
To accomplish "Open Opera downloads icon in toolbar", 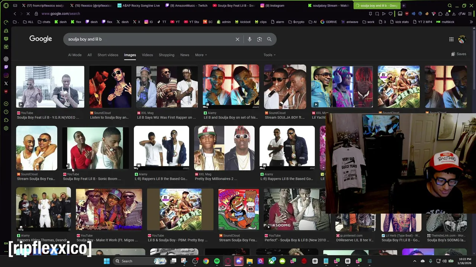I will (454, 14).
